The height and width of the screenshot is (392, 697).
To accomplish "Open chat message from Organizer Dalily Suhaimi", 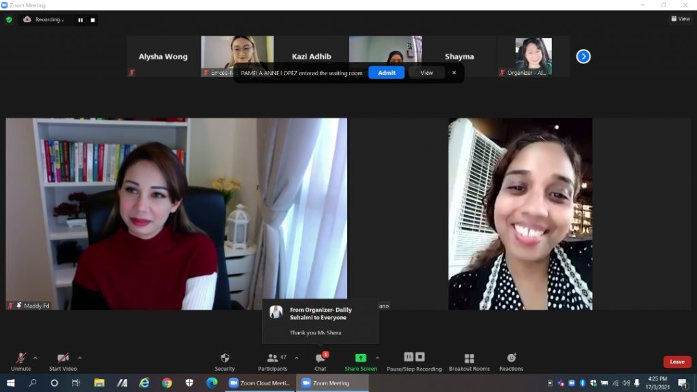I will tap(321, 321).
